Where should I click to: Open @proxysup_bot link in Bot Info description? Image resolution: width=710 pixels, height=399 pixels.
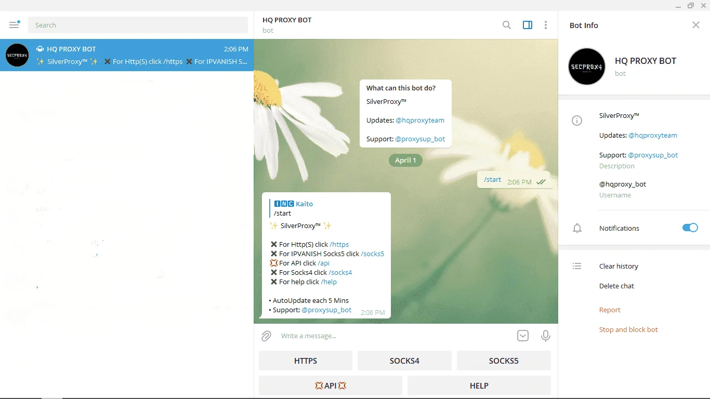point(653,155)
